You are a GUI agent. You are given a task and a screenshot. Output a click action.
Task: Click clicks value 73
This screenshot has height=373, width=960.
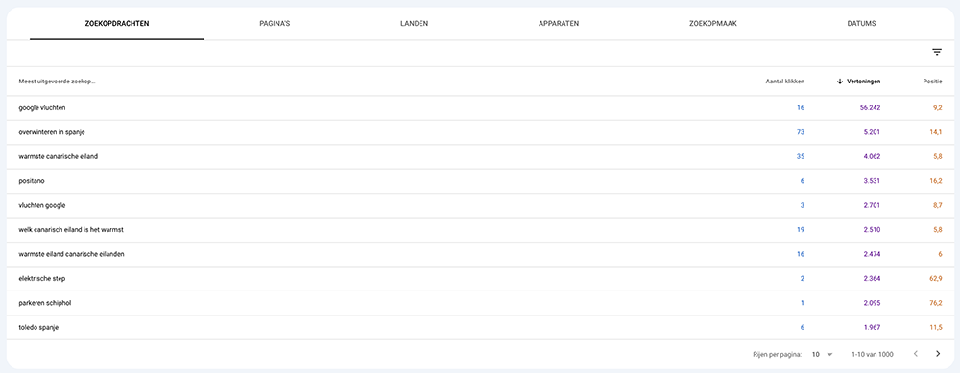click(801, 132)
